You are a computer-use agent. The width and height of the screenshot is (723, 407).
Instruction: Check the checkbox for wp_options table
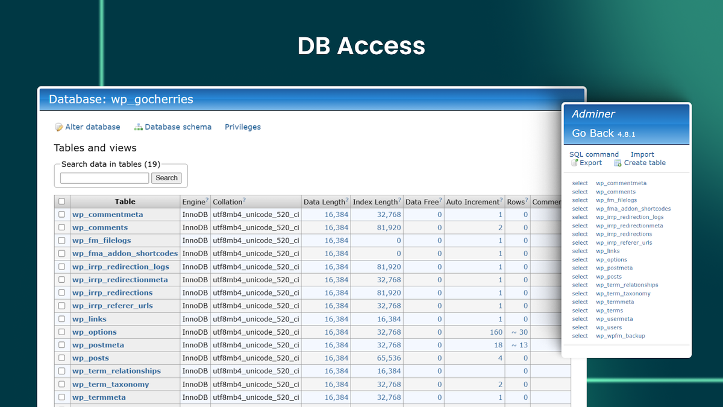tap(61, 332)
